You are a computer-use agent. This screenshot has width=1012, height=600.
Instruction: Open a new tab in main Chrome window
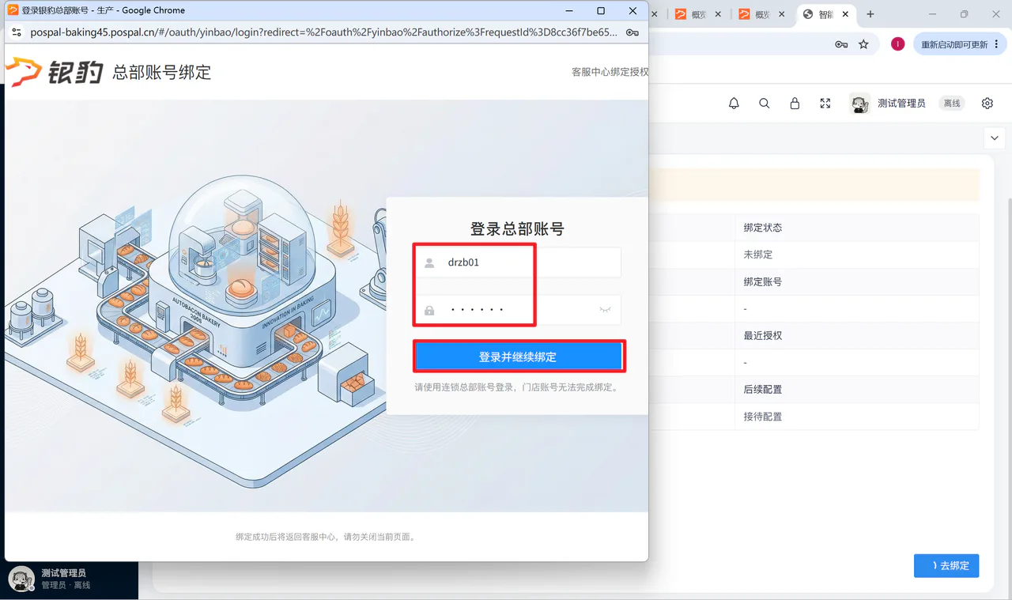click(870, 14)
